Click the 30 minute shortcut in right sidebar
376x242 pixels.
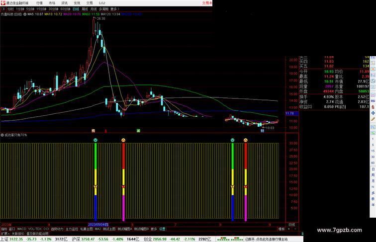pos(373,157)
